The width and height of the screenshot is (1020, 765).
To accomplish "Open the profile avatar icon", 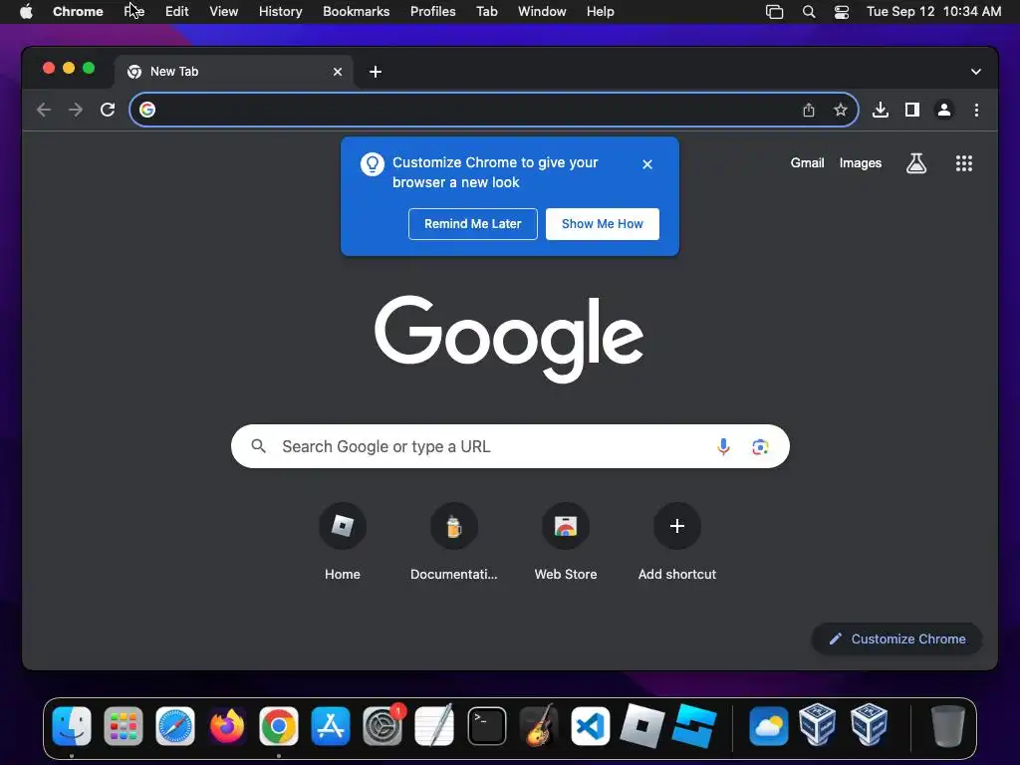I will pyautogui.click(x=944, y=110).
